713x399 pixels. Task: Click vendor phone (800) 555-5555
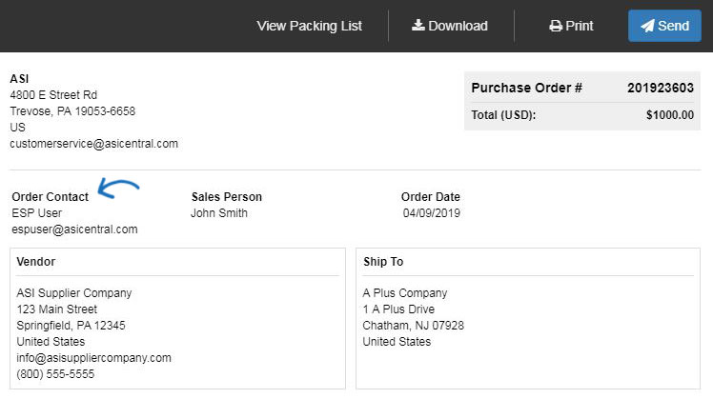pos(55,374)
